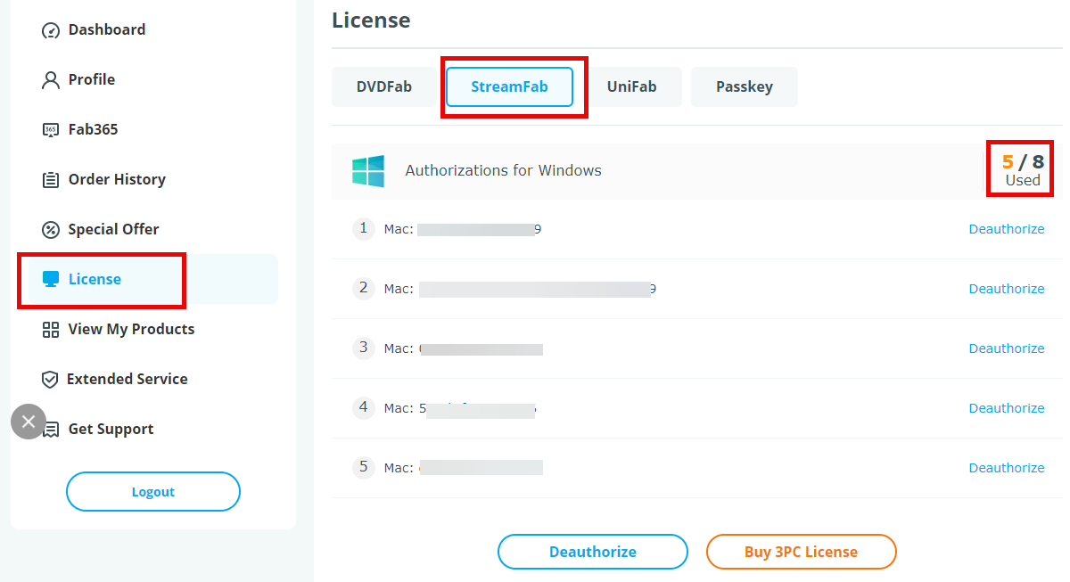Click the Dashboard gauge icon
The image size is (1070, 582).
point(51,30)
